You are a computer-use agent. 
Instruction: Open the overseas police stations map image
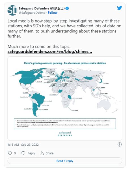pyautogui.click(x=65, y=98)
